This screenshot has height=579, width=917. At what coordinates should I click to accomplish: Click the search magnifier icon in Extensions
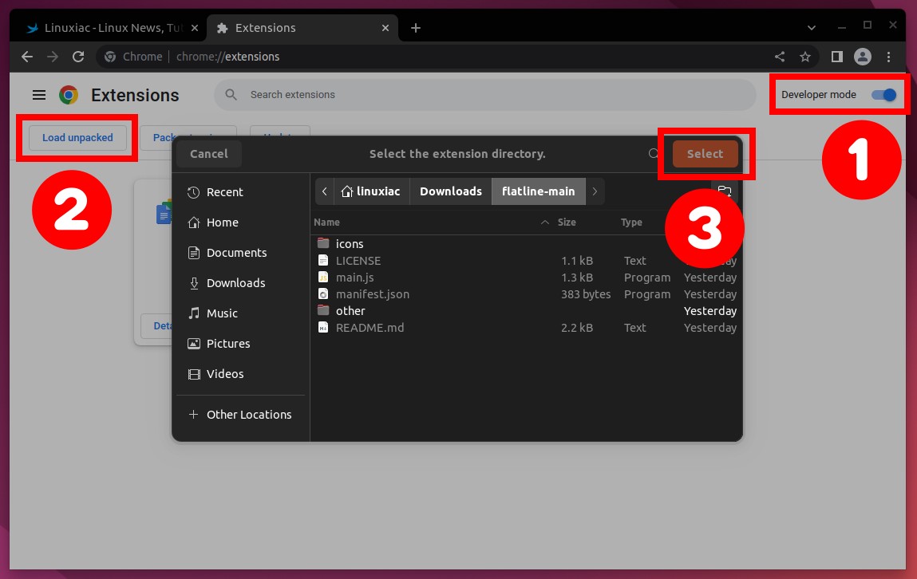pyautogui.click(x=231, y=95)
